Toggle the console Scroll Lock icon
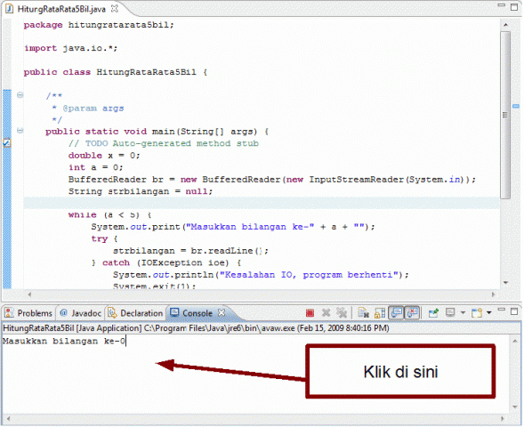The image size is (524, 427). click(380, 313)
